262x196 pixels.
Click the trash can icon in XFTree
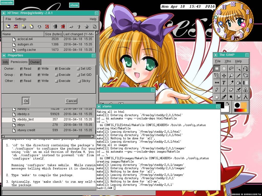click(55, 26)
